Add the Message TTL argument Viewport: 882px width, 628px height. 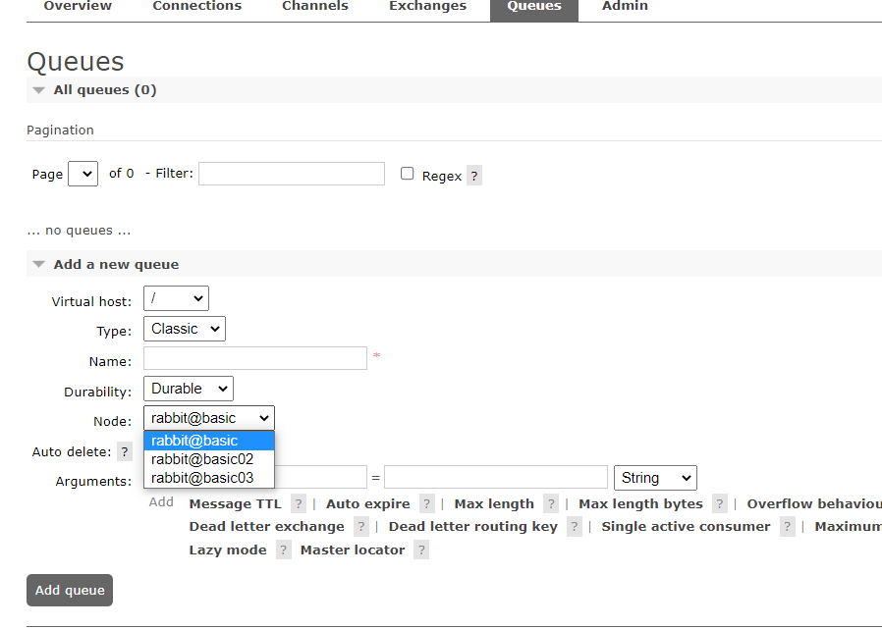click(235, 503)
